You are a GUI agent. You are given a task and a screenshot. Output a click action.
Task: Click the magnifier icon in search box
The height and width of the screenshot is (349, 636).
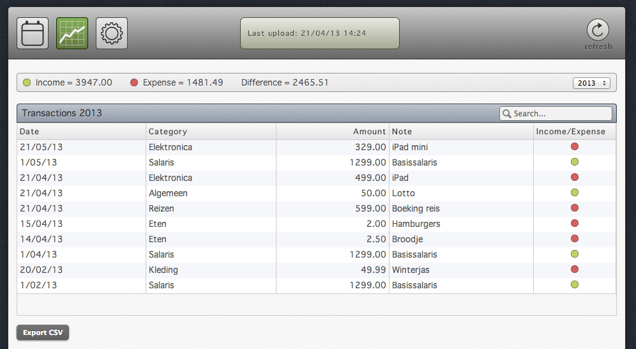coord(507,114)
